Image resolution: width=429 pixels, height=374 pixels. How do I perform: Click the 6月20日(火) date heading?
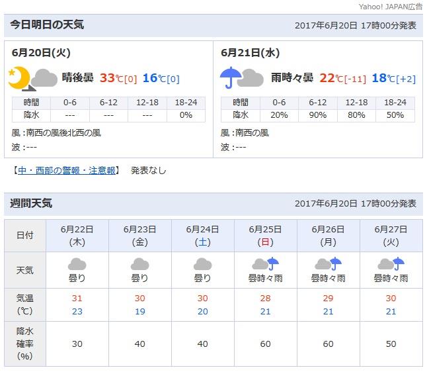point(41,52)
